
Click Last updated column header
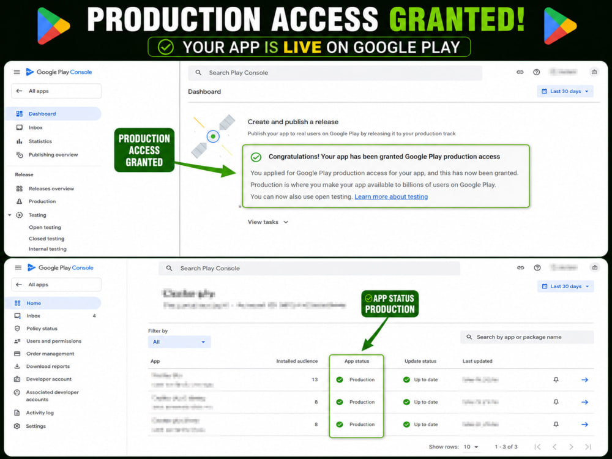[x=477, y=361]
